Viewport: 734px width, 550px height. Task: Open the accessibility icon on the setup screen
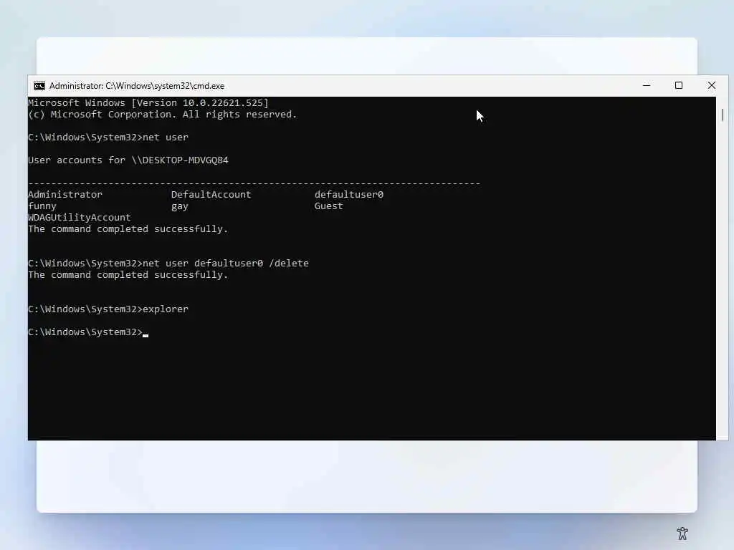pos(682,533)
